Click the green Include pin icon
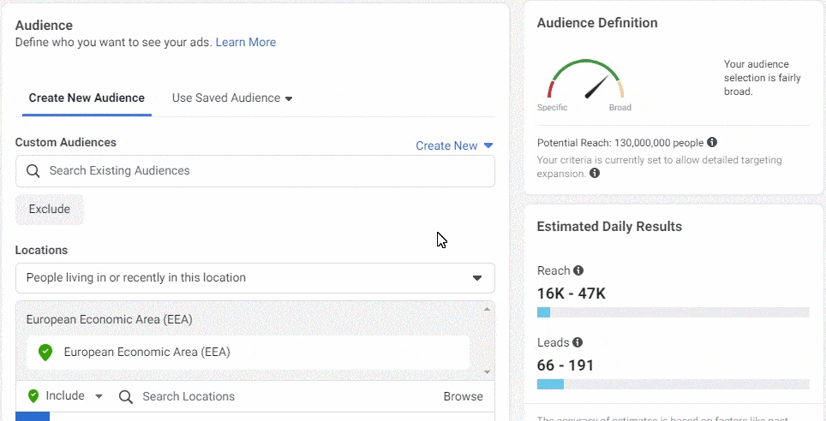 coord(33,395)
